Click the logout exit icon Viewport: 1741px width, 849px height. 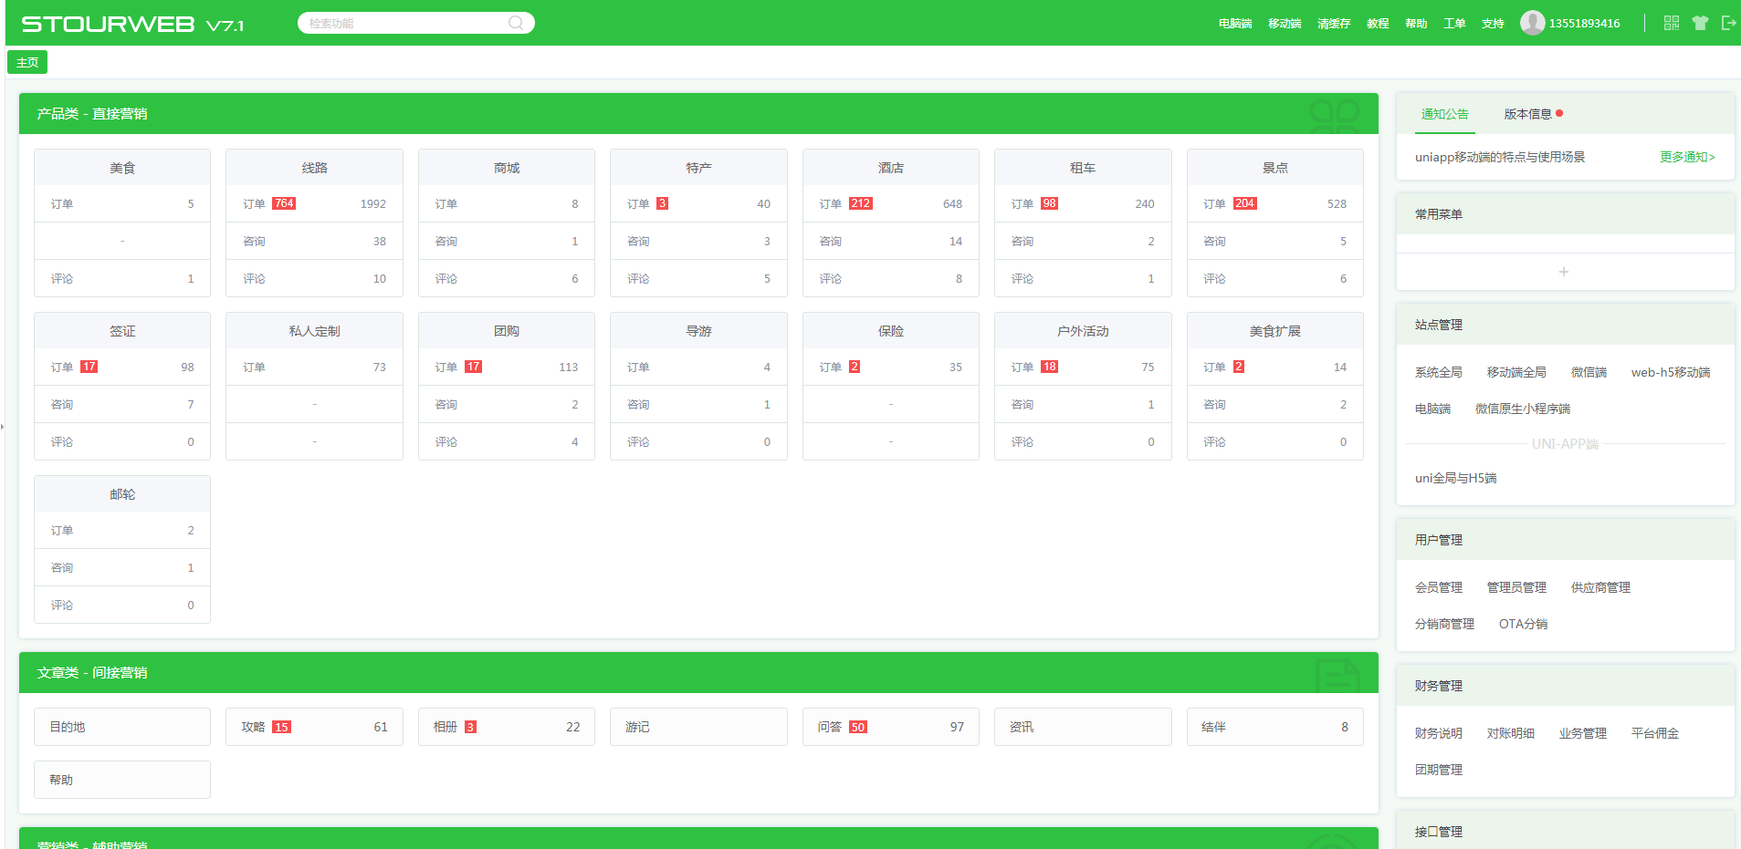[x=1727, y=23]
